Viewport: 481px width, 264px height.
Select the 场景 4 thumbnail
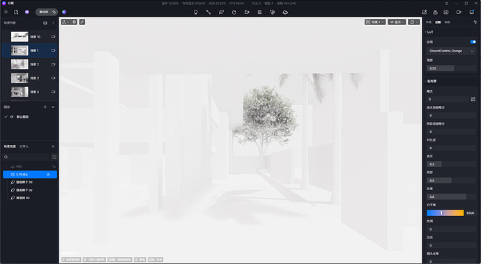click(20, 92)
